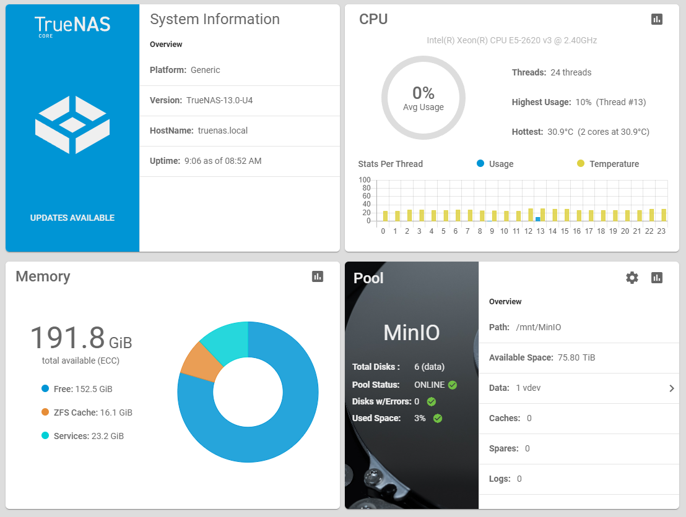Screen dimensions: 686x517
Task: Open Memory reports chart icon
Action: (x=317, y=276)
